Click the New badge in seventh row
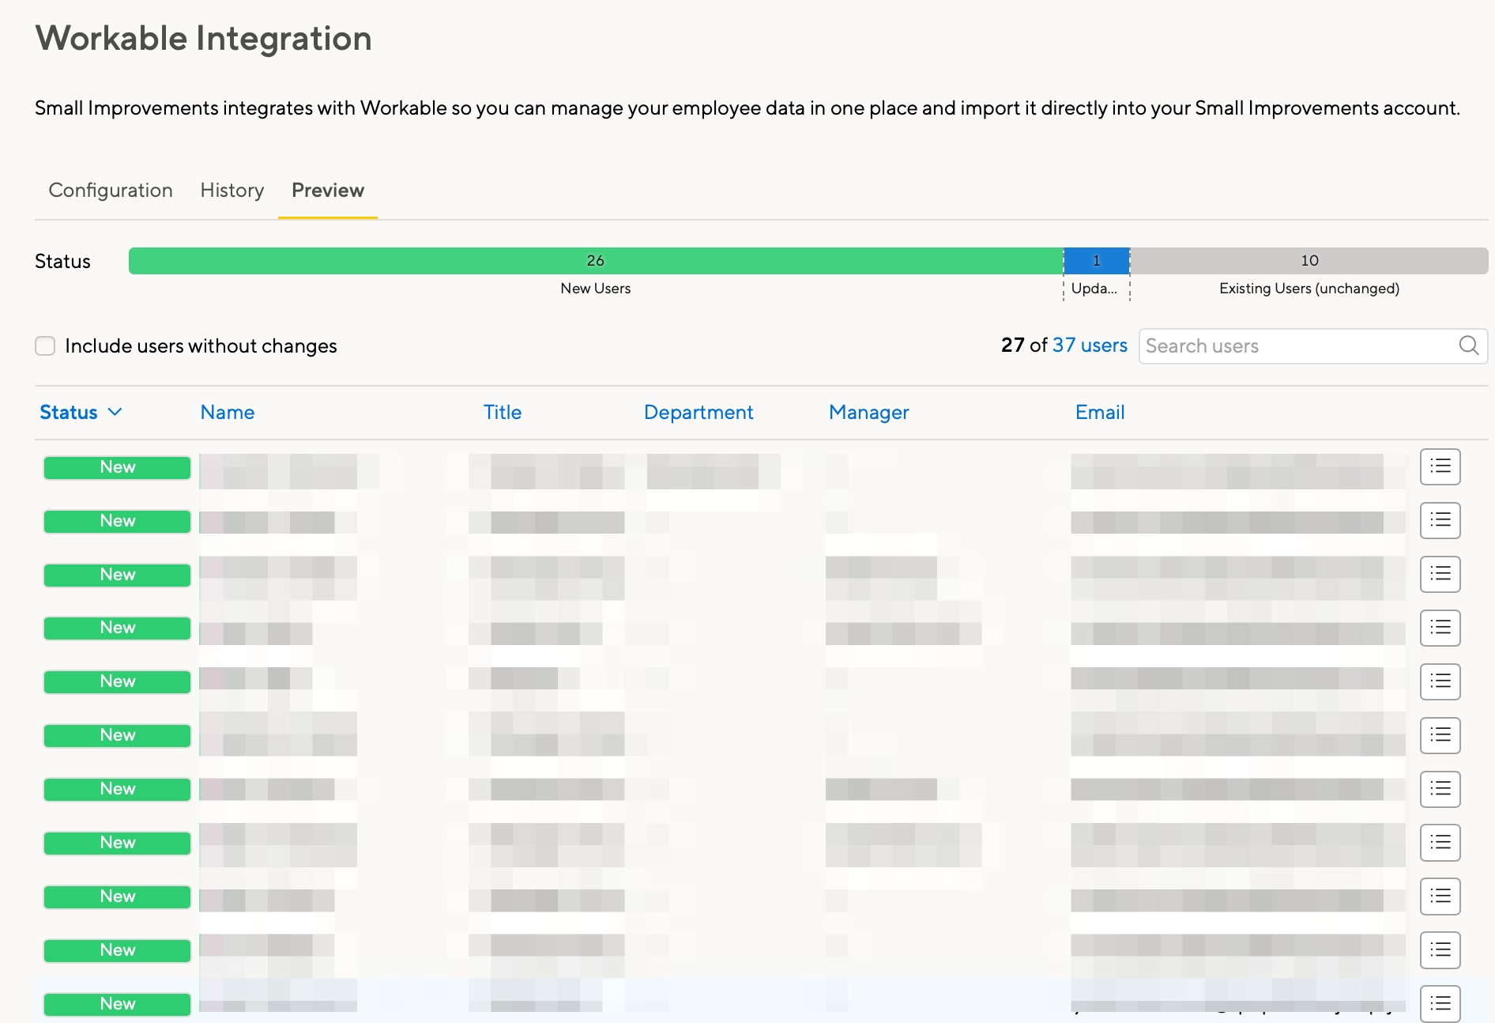The width and height of the screenshot is (1495, 1023). pos(117,789)
